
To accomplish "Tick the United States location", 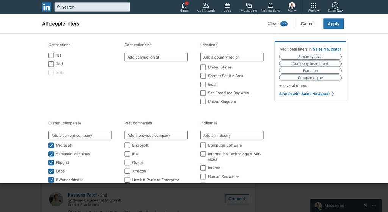I will (203, 67).
